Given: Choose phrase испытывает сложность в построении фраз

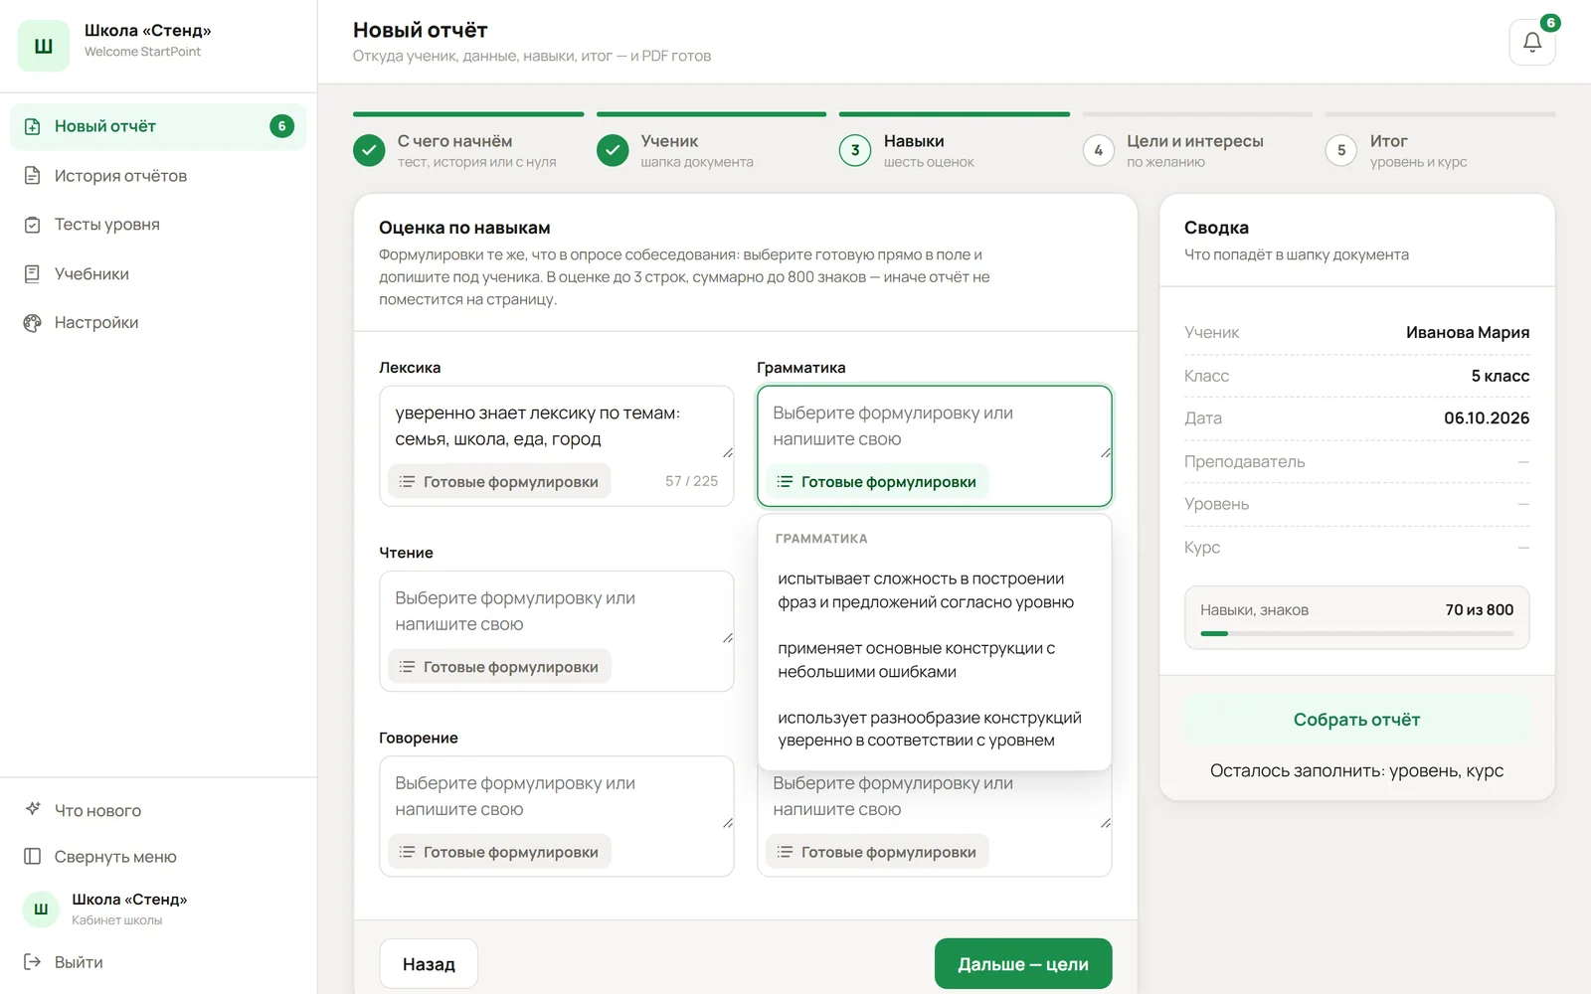Looking at the screenshot, I should [x=934, y=590].
